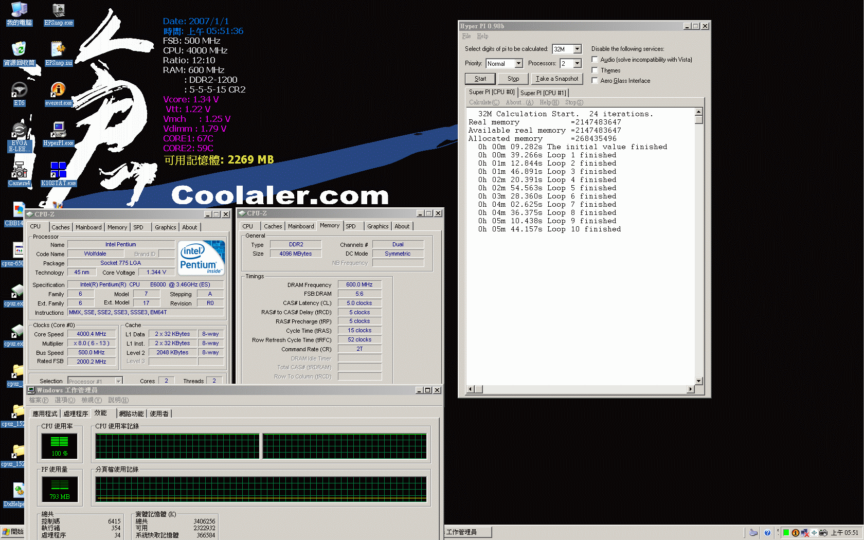Launch the ET6 desktop shortcut
864x540 pixels.
(x=19, y=94)
